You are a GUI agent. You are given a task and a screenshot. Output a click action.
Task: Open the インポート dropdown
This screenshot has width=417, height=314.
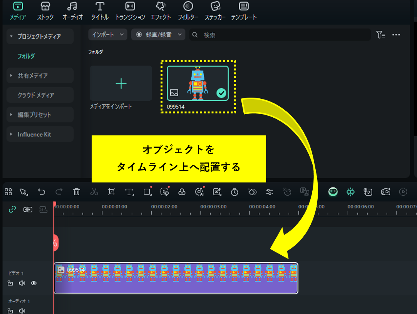tap(108, 35)
